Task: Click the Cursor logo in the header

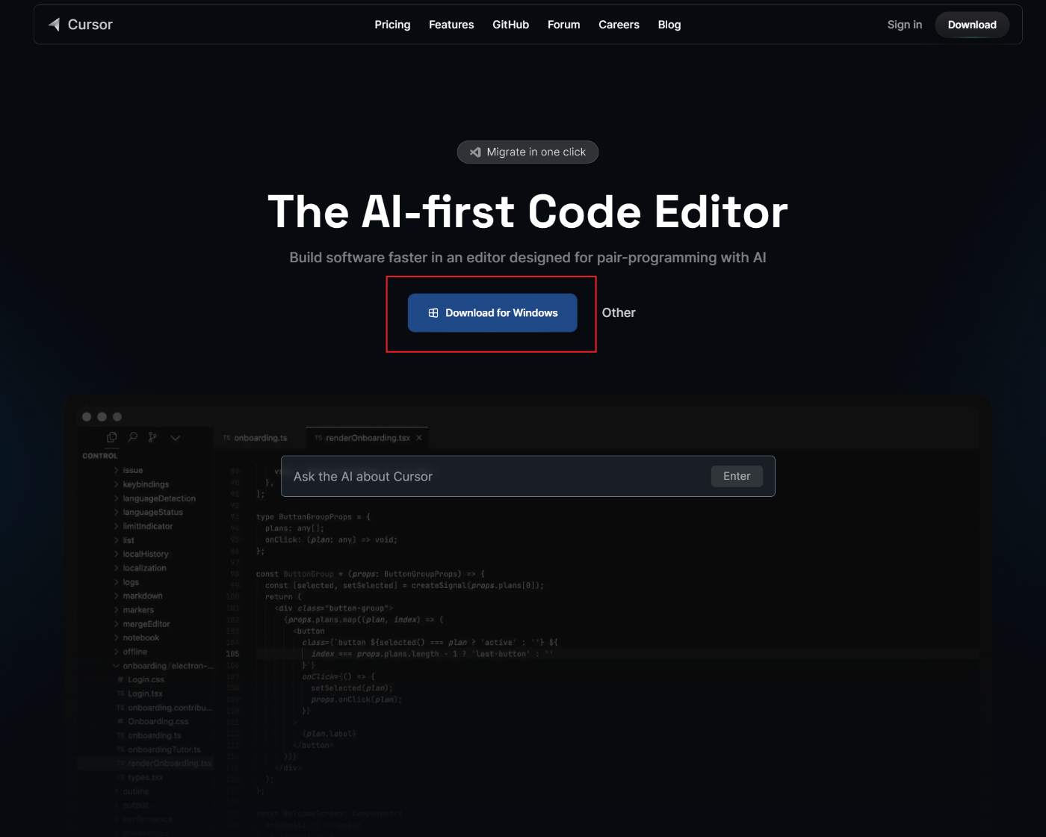Action: (x=80, y=25)
